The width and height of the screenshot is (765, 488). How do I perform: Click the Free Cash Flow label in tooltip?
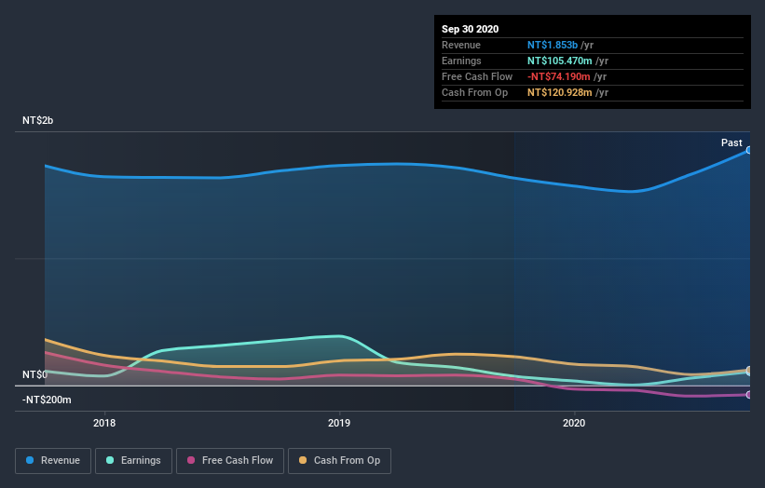pyautogui.click(x=477, y=76)
